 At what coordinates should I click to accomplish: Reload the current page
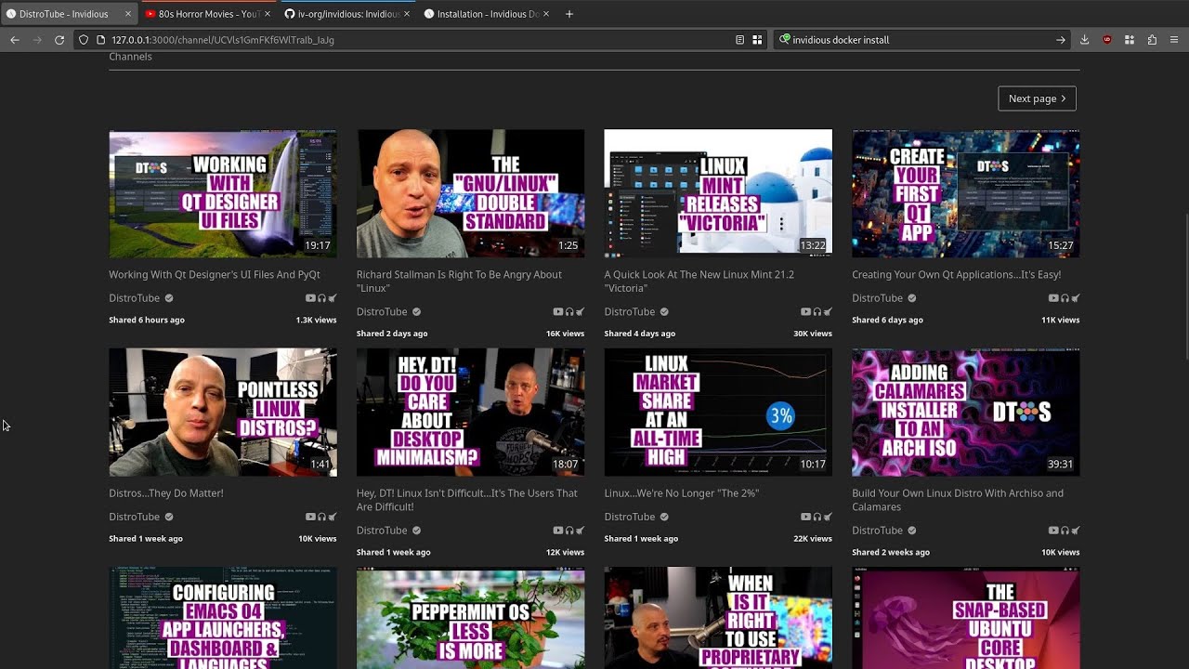(x=59, y=40)
